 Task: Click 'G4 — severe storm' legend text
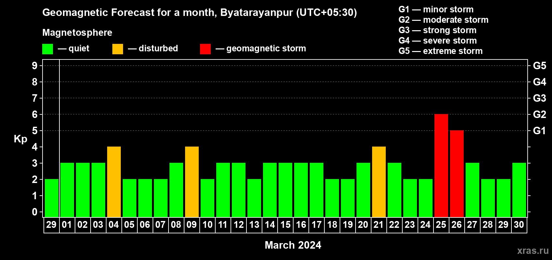438,41
